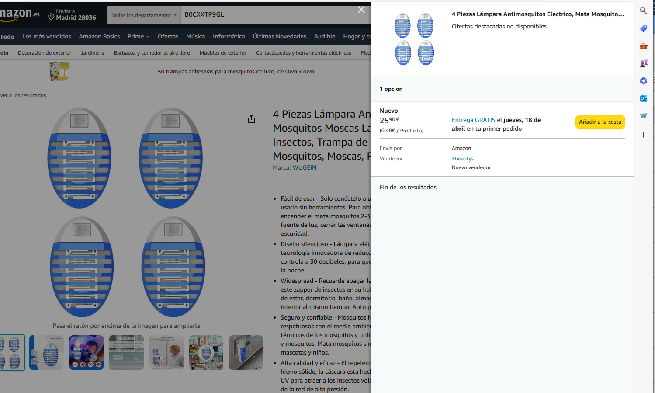
Task: Click the 'Entrega GRATIS' link
Action: pyautogui.click(x=474, y=120)
